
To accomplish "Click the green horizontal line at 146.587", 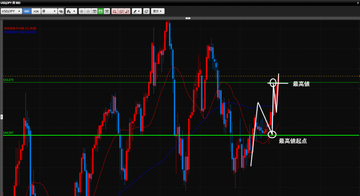I will point(141,135).
